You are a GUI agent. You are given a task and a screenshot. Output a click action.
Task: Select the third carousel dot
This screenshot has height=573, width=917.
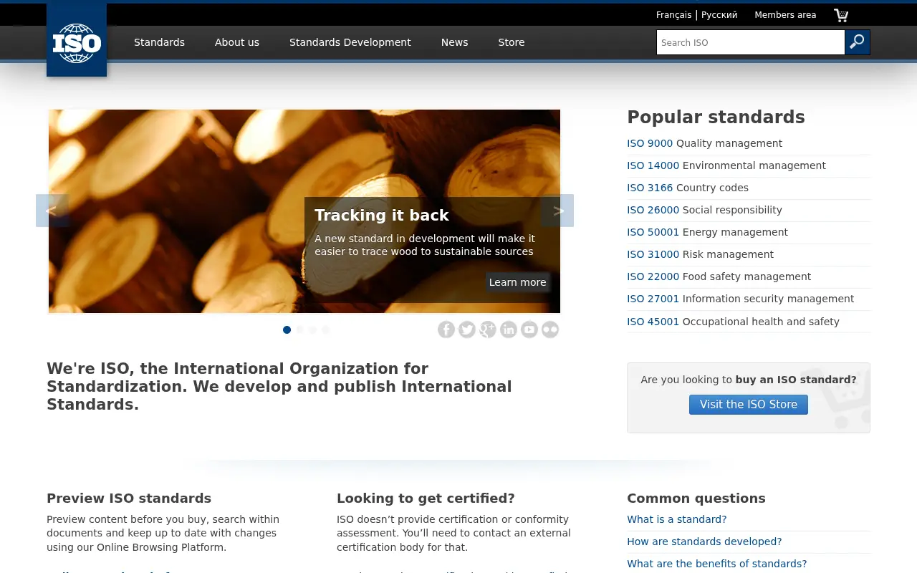pos(312,329)
